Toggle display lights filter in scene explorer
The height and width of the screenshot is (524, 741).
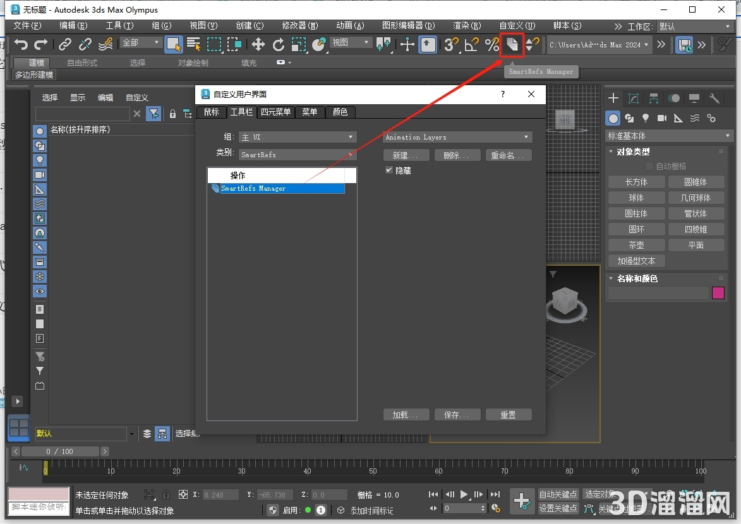tap(40, 160)
